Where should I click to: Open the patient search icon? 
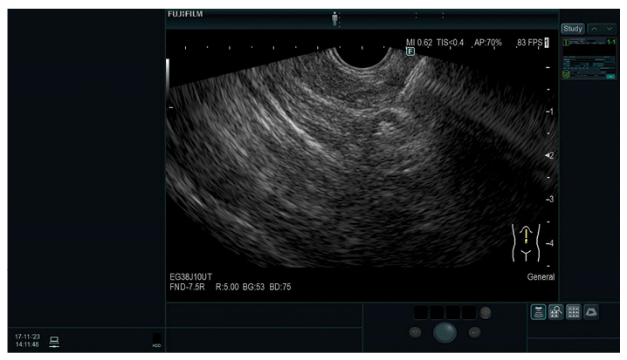(555, 312)
